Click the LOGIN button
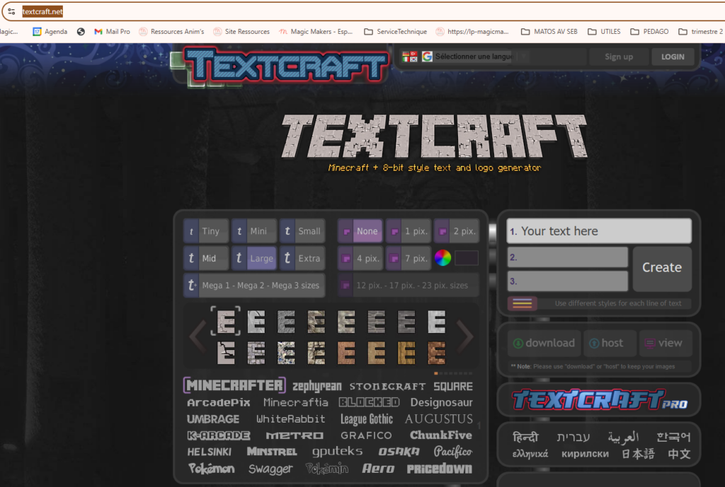725x487 pixels. [x=672, y=57]
